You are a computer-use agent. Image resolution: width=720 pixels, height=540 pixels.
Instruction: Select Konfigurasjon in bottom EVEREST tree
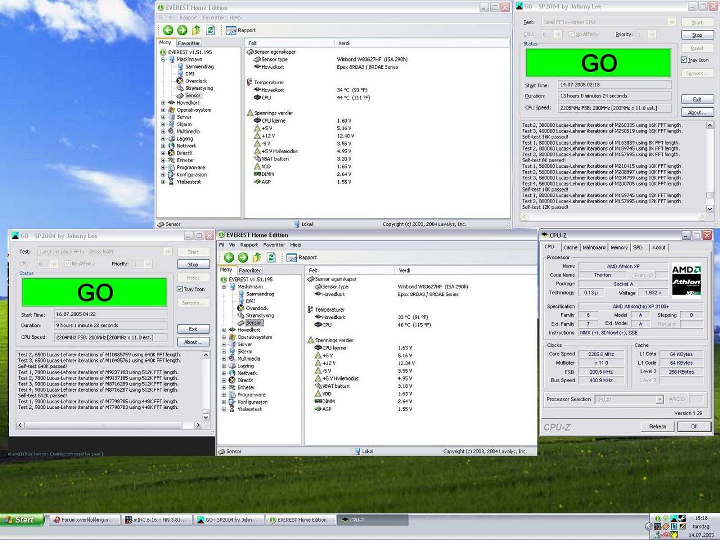[252, 402]
